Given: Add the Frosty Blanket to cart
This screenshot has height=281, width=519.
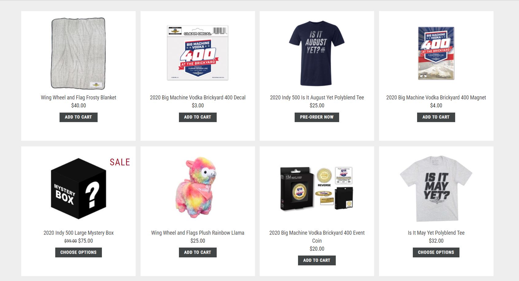Looking at the screenshot, I should pyautogui.click(x=78, y=117).
